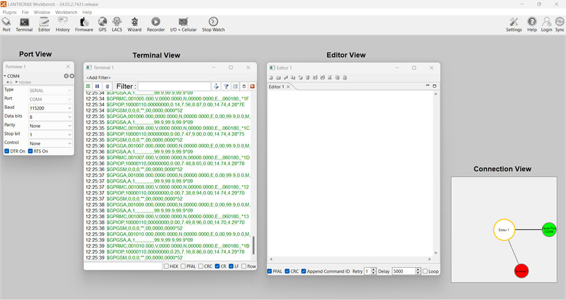The height and width of the screenshot is (300, 566).
Task: Click the Terminal vertical scrollbar thumb
Action: 254,245
